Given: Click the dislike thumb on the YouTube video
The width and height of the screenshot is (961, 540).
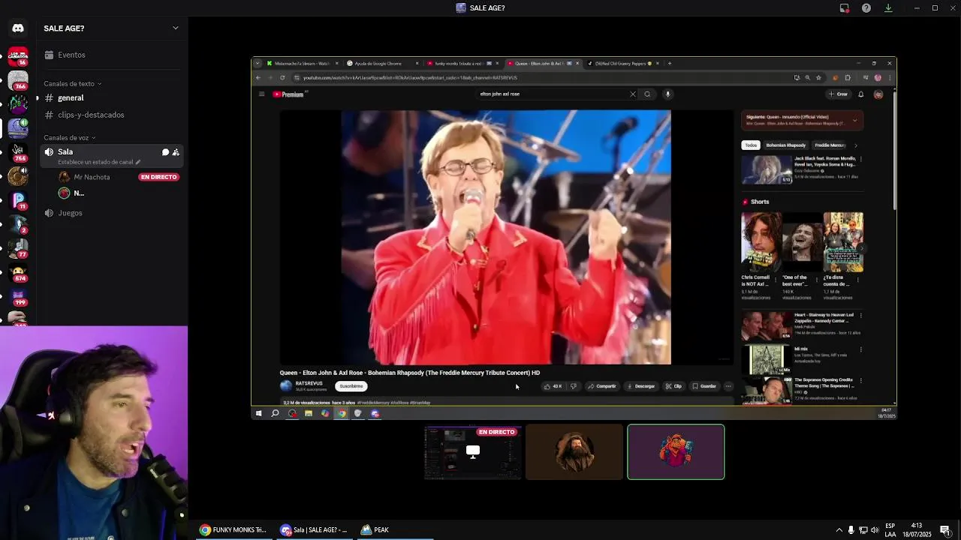Looking at the screenshot, I should click(574, 386).
